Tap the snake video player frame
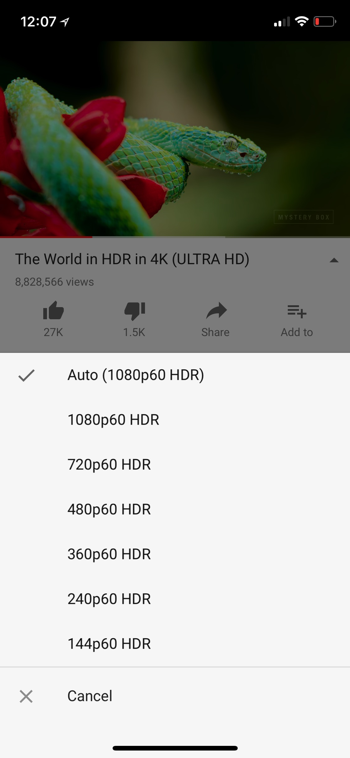350x758 pixels. coord(175,139)
